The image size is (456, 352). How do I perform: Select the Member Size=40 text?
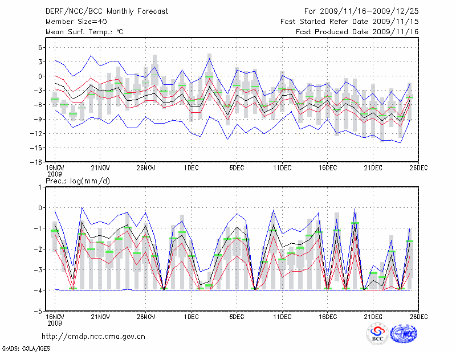coord(73,21)
